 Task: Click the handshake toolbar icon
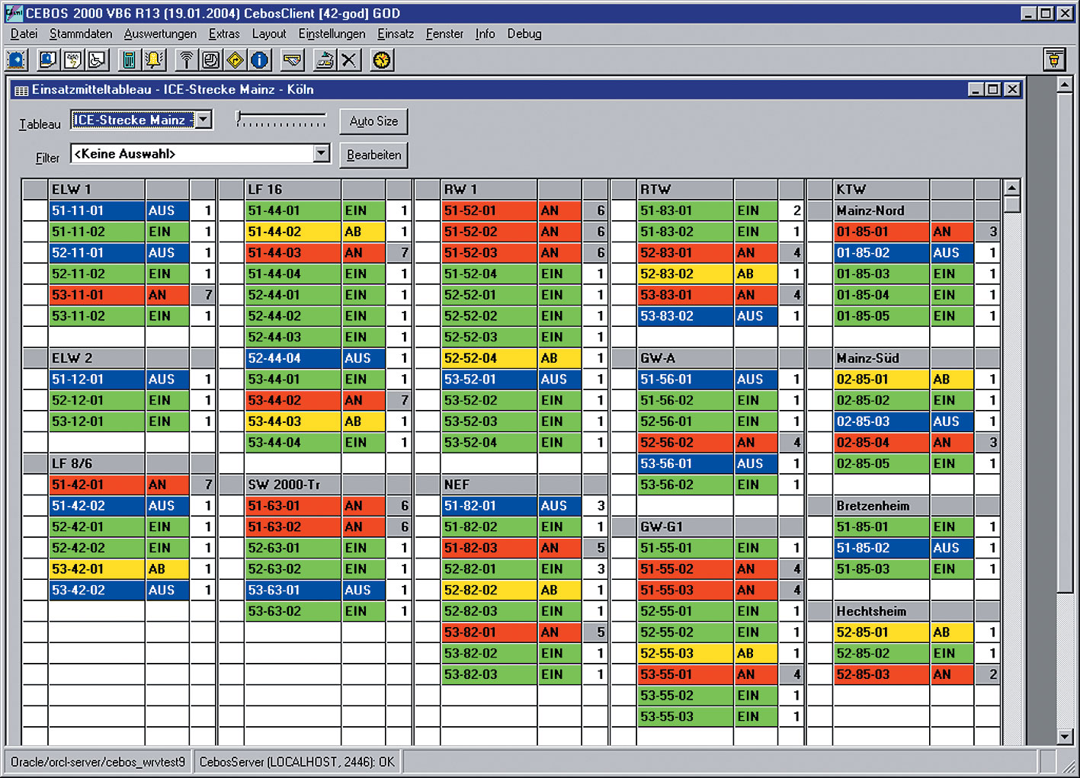pyautogui.click(x=293, y=59)
